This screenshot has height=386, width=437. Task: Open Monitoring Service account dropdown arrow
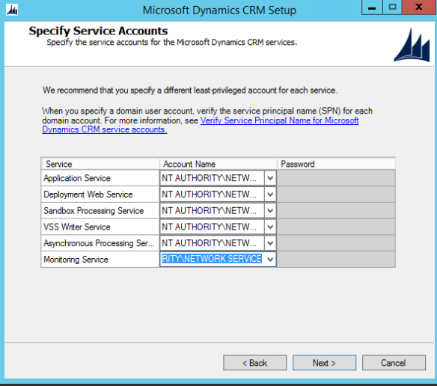pyautogui.click(x=270, y=260)
